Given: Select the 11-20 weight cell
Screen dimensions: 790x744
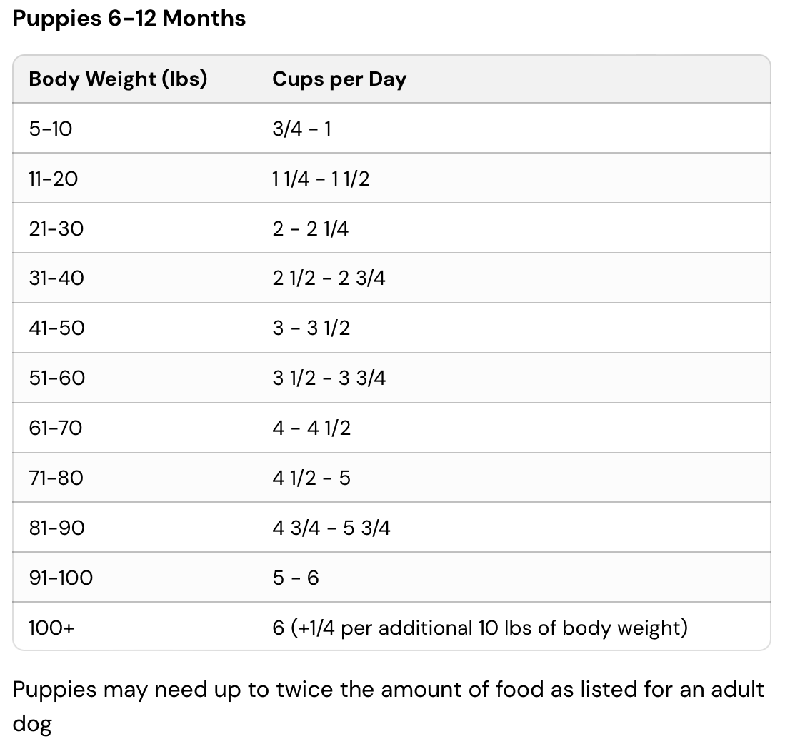Looking at the screenshot, I should pos(54,179).
